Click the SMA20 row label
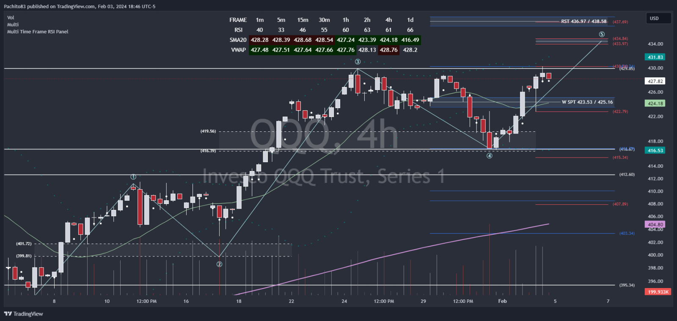Image resolution: width=677 pixels, height=321 pixels. coord(238,40)
